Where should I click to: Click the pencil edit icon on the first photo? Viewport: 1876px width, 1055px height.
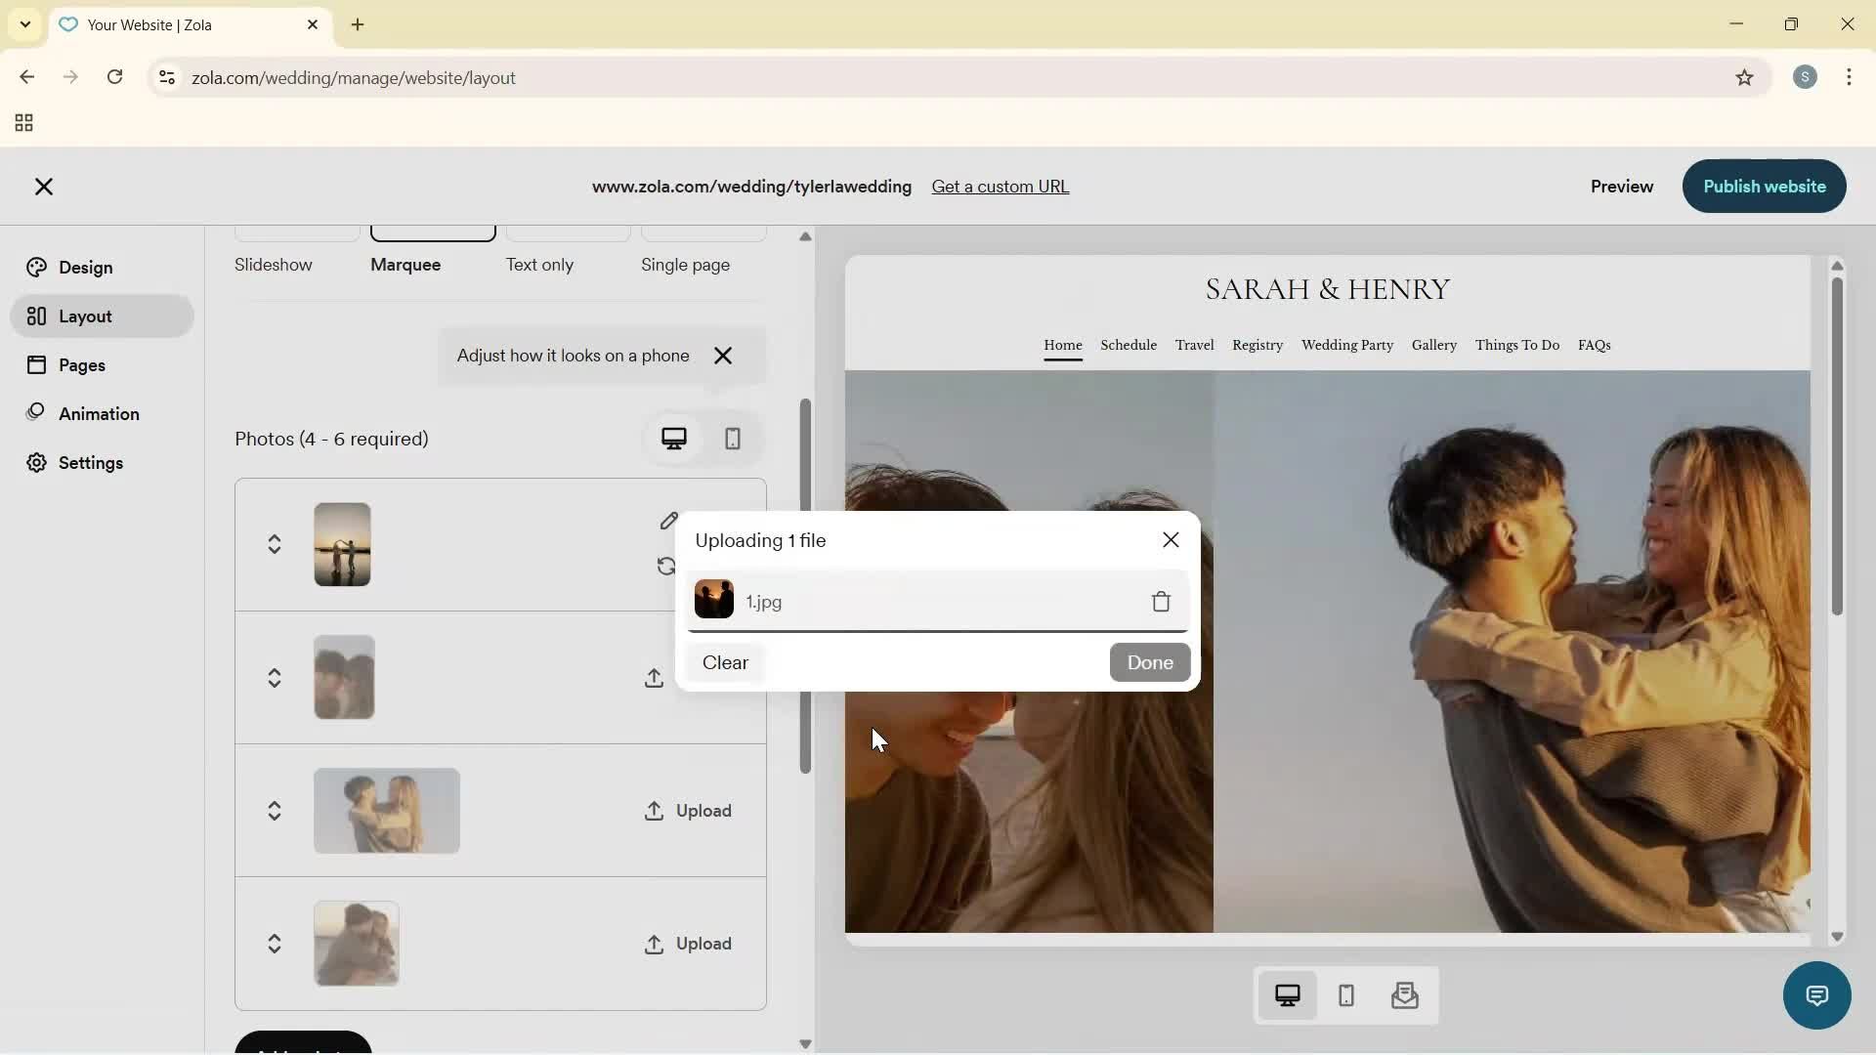click(x=668, y=523)
